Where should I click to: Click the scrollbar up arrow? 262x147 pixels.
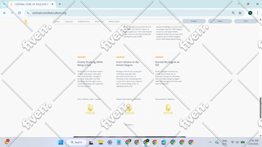coord(260,20)
